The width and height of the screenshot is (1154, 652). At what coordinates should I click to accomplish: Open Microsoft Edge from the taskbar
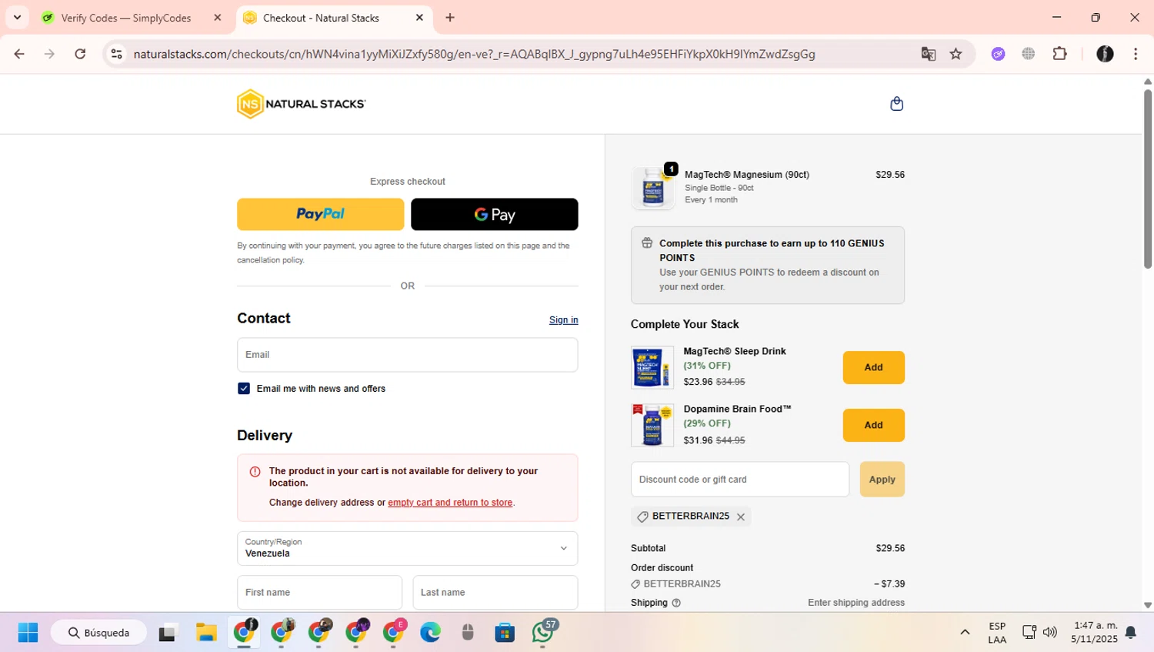point(430,633)
